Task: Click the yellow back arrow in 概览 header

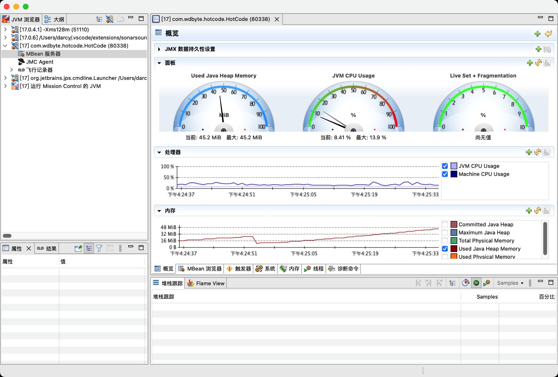Action: click(548, 34)
